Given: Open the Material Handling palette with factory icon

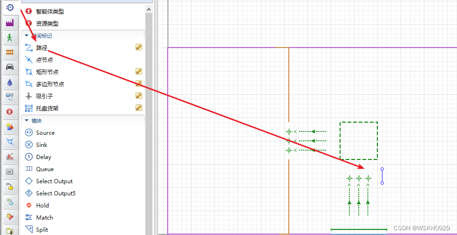Looking at the screenshot, I should 10,22.
